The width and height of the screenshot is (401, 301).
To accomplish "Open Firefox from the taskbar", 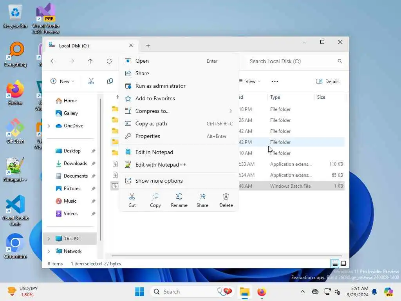I will (x=262, y=292).
